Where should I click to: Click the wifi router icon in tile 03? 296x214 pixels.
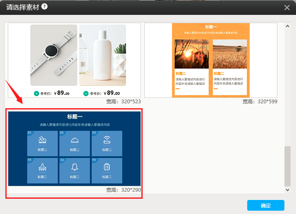click(x=107, y=140)
